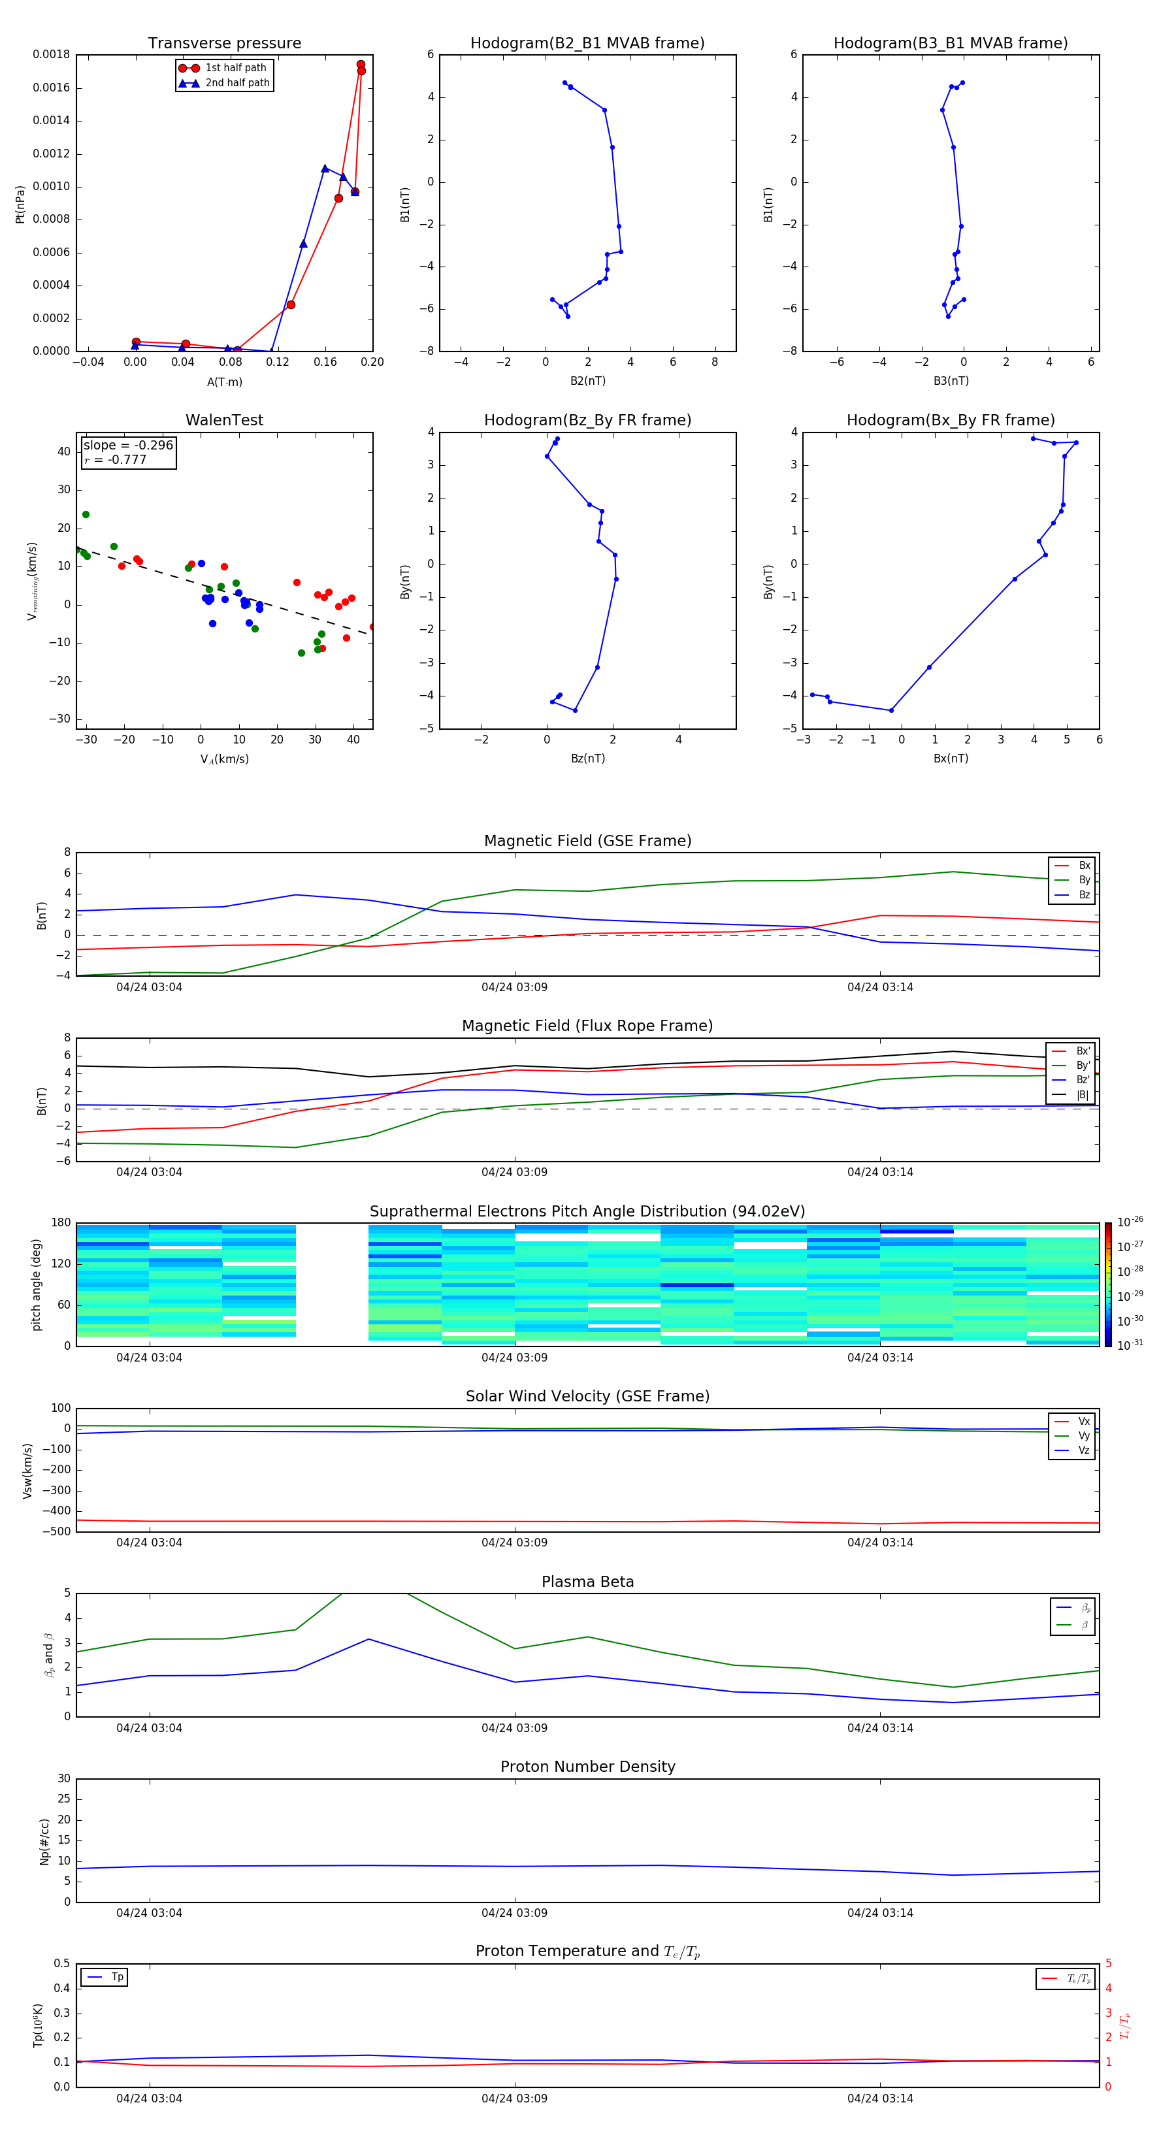
Task: Click the "V_A(km/s)" x-axis label
Action: (x=224, y=759)
